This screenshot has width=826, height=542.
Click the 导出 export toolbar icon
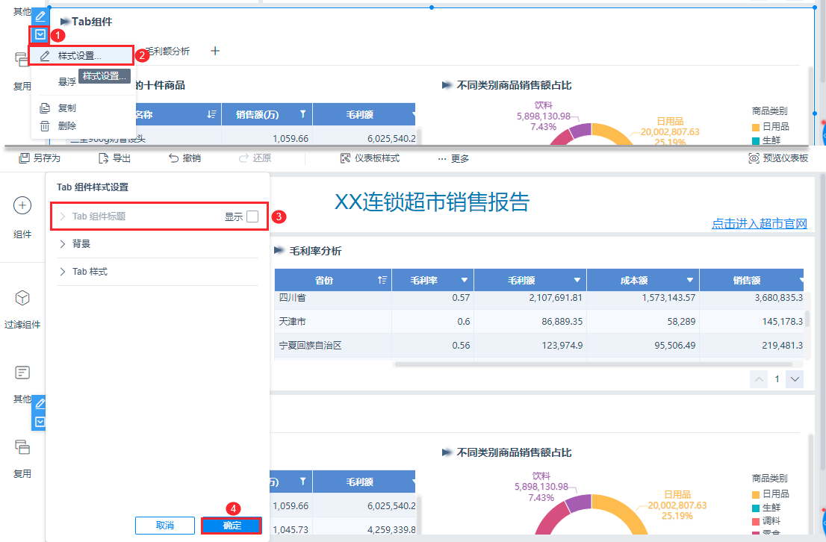click(x=103, y=158)
